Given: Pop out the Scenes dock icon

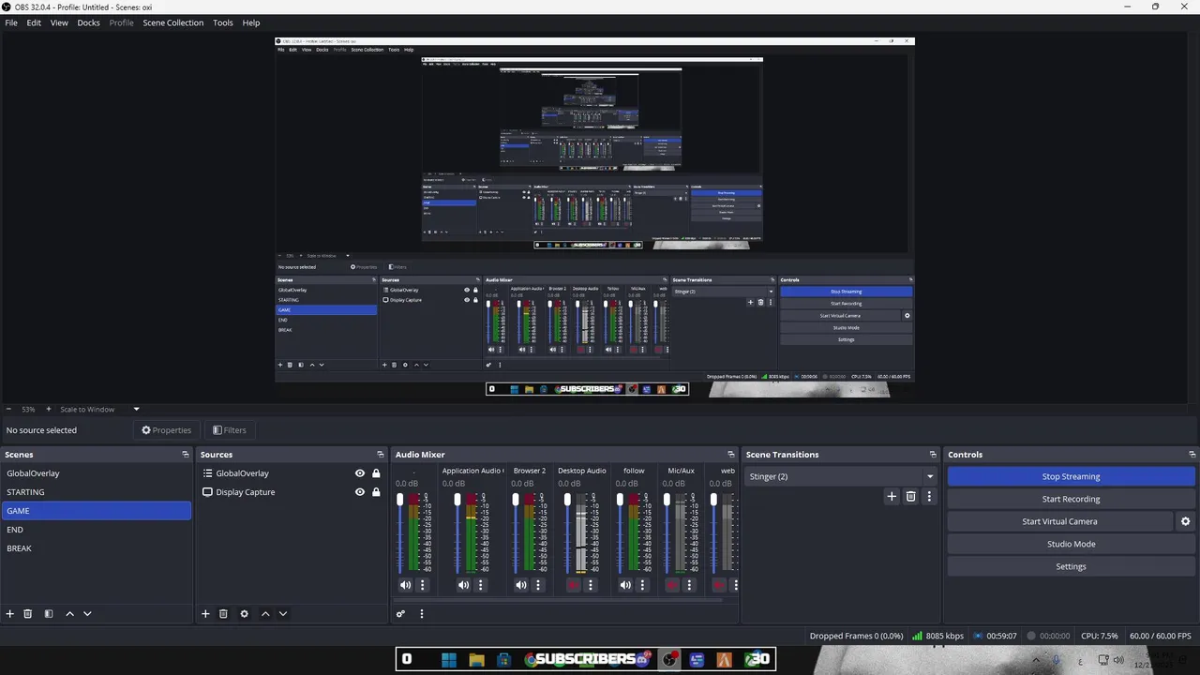Looking at the screenshot, I should (x=186, y=455).
